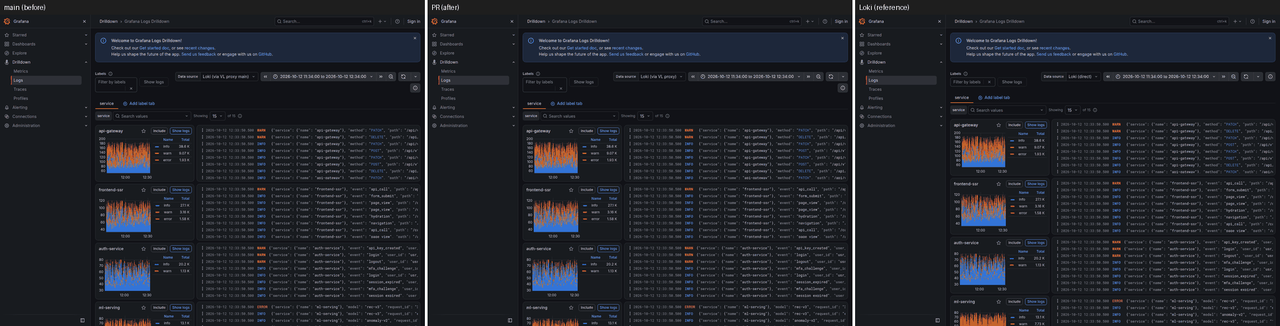Click zoom-out time range icon in PR (after) panel

click(x=819, y=76)
